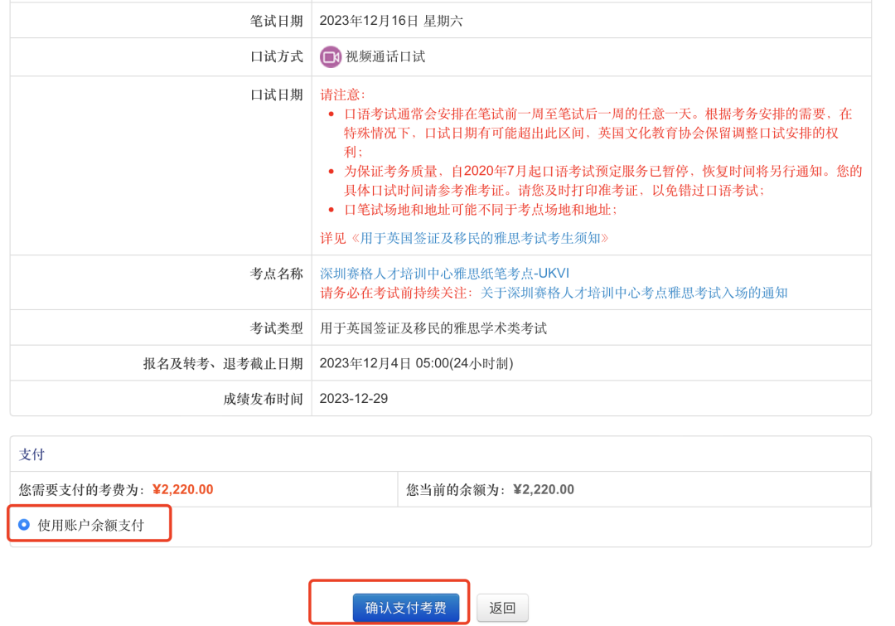This screenshot has width=895, height=626.
Task: Open the 深圳赛格人才培训中心雅思纸笔考点-UKVI link
Action: pyautogui.click(x=444, y=274)
